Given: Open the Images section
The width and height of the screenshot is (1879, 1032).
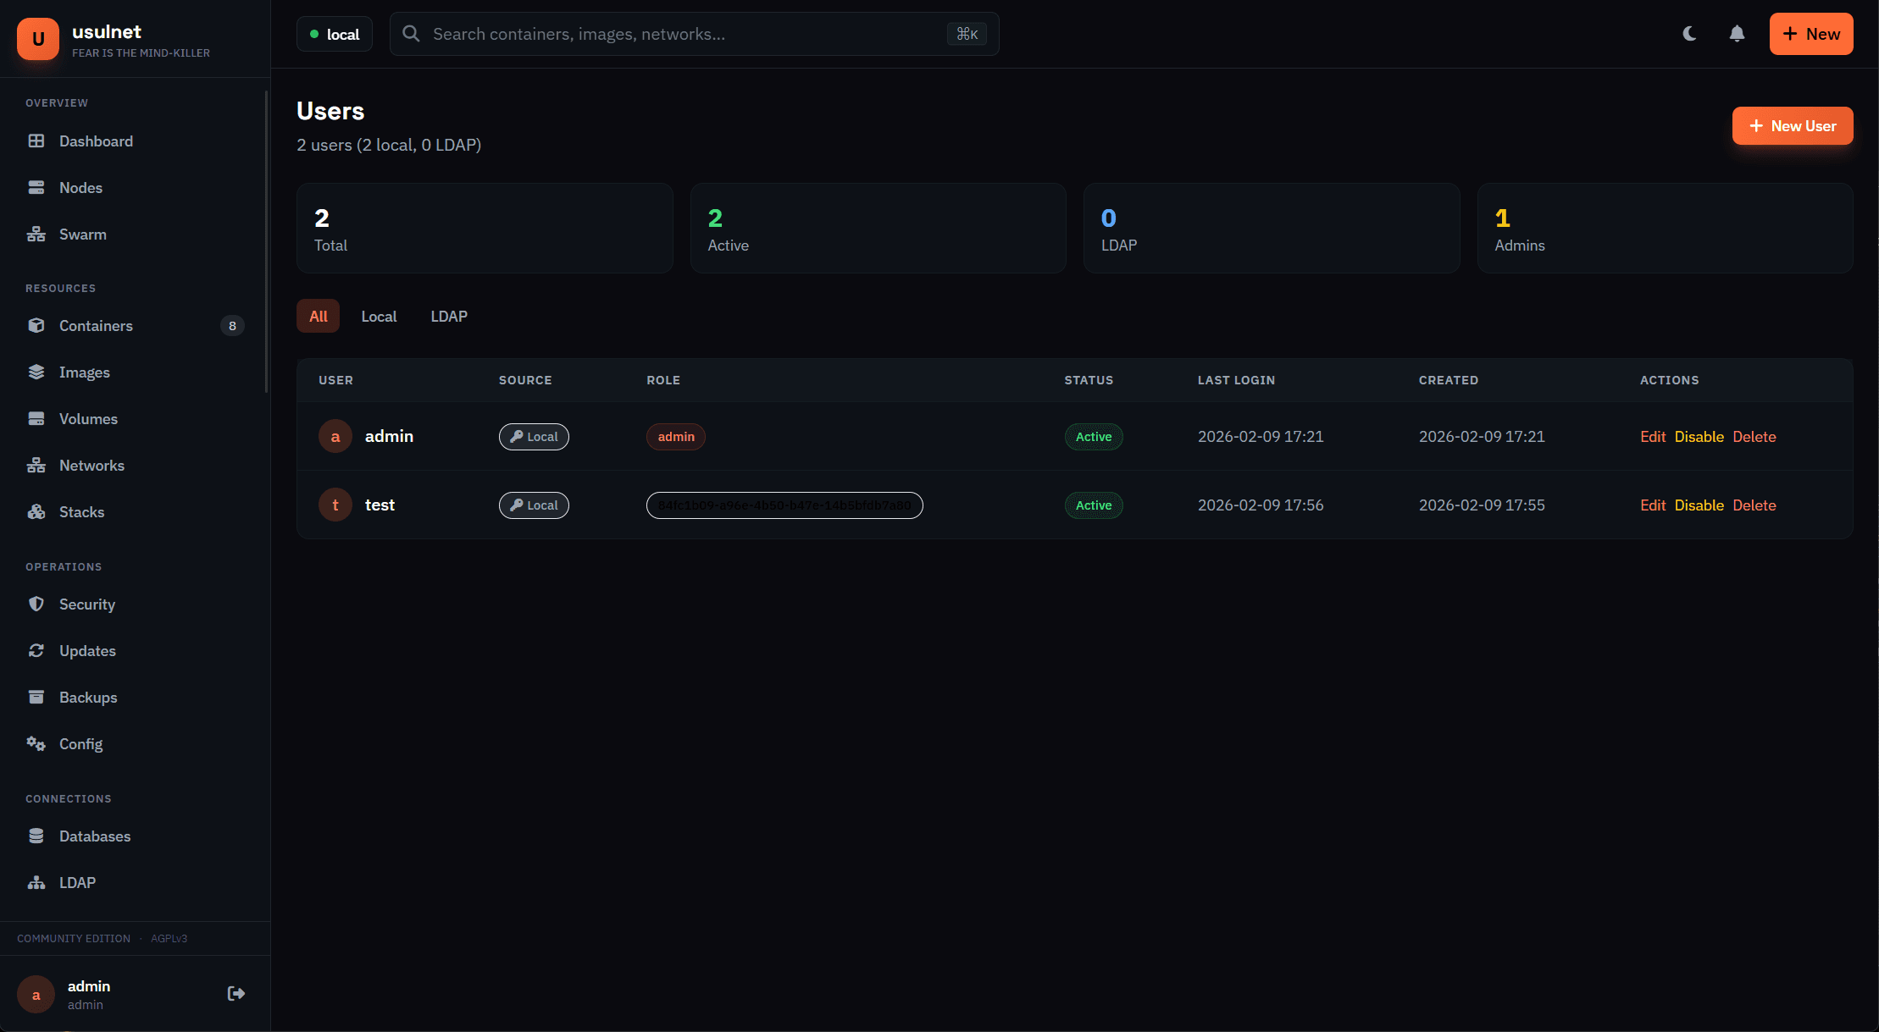Looking at the screenshot, I should (85, 372).
